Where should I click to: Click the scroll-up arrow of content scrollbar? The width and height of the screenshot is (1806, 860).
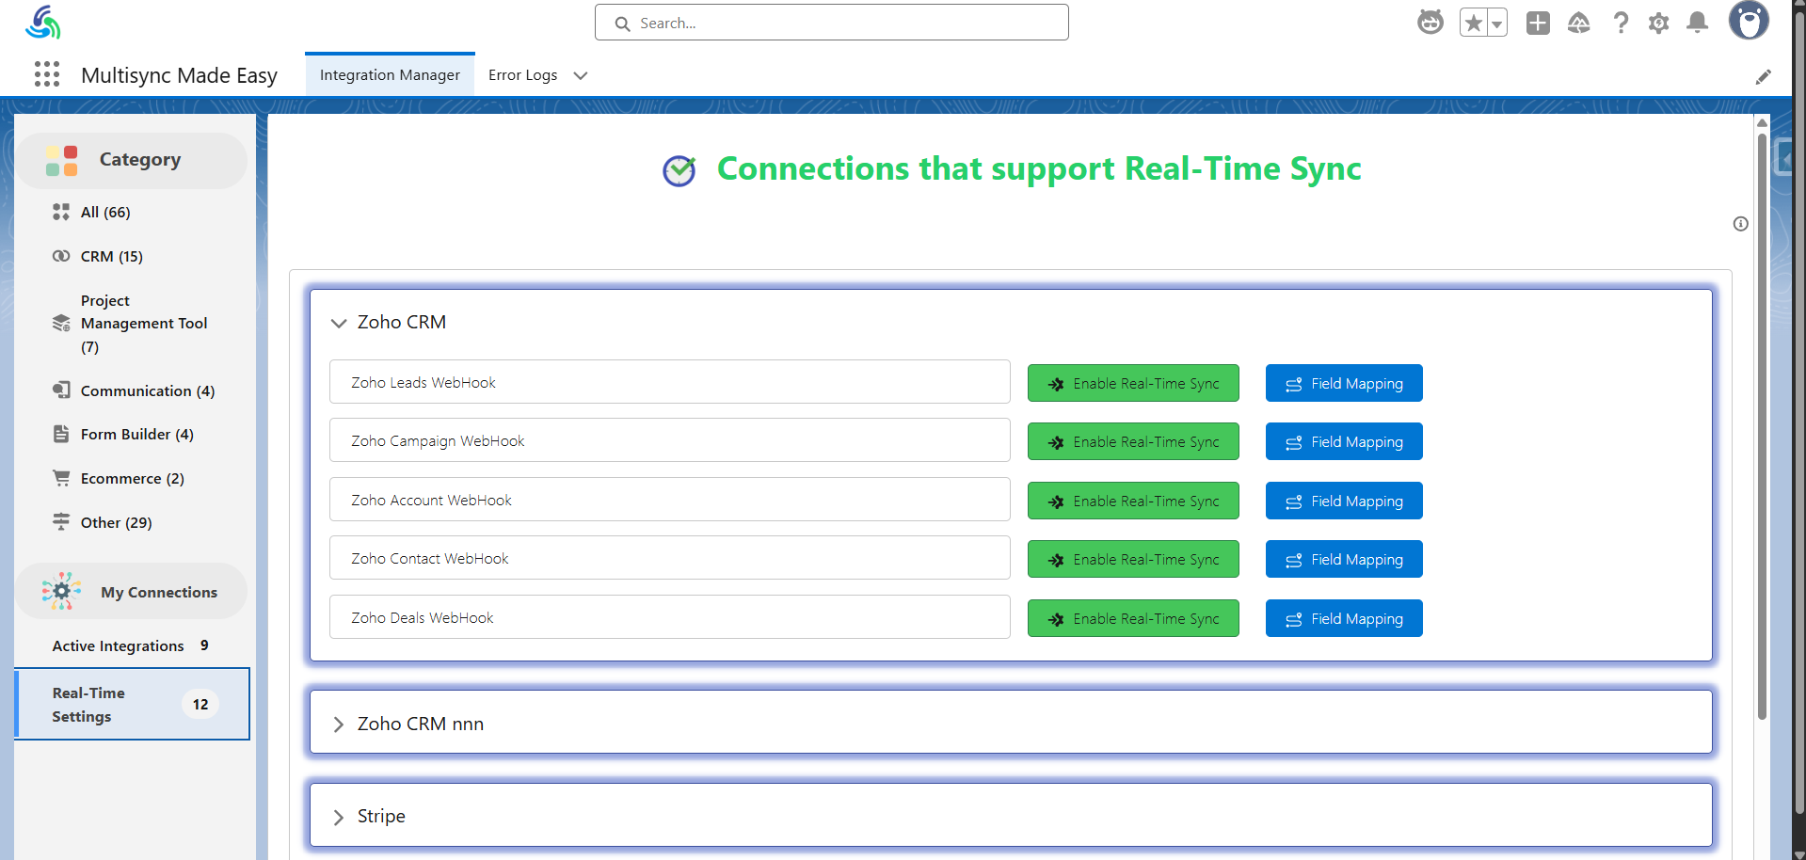coord(1762,122)
